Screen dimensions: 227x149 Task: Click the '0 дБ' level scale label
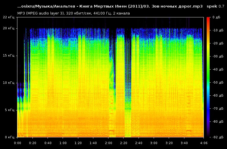coord(216,17)
